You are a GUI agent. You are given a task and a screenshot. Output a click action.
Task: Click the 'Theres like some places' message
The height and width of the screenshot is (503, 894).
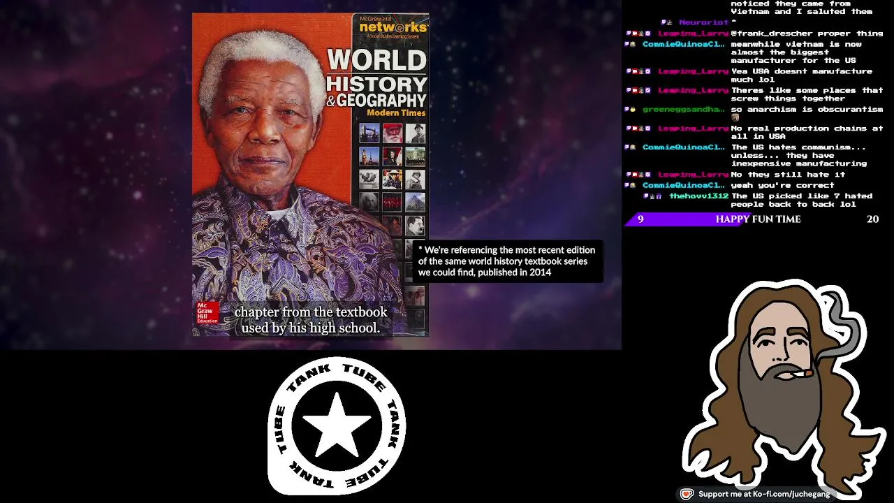(807, 94)
